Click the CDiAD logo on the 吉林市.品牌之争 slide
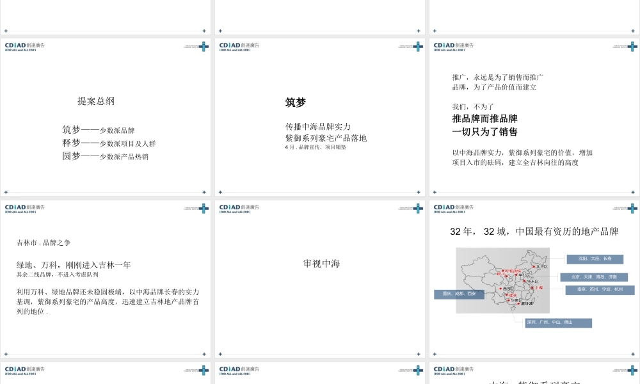The image size is (640, 384). (x=25, y=209)
